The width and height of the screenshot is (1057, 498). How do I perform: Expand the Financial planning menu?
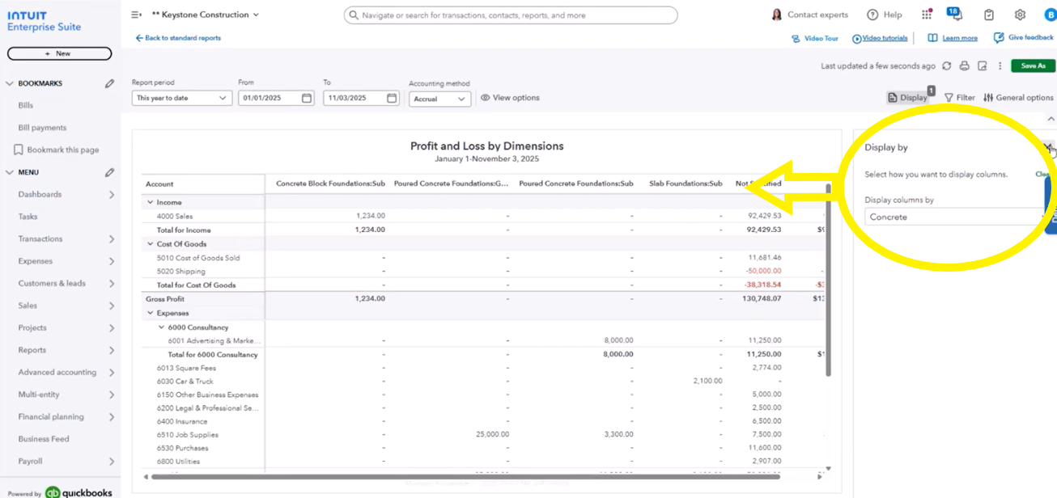click(111, 417)
